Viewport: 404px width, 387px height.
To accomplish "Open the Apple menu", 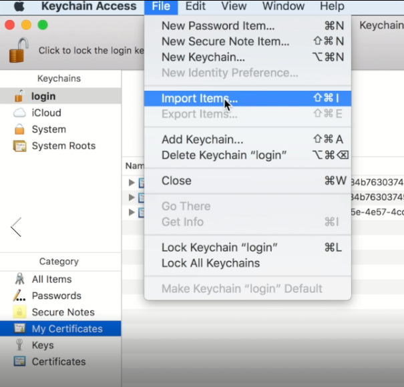I will click(x=19, y=6).
